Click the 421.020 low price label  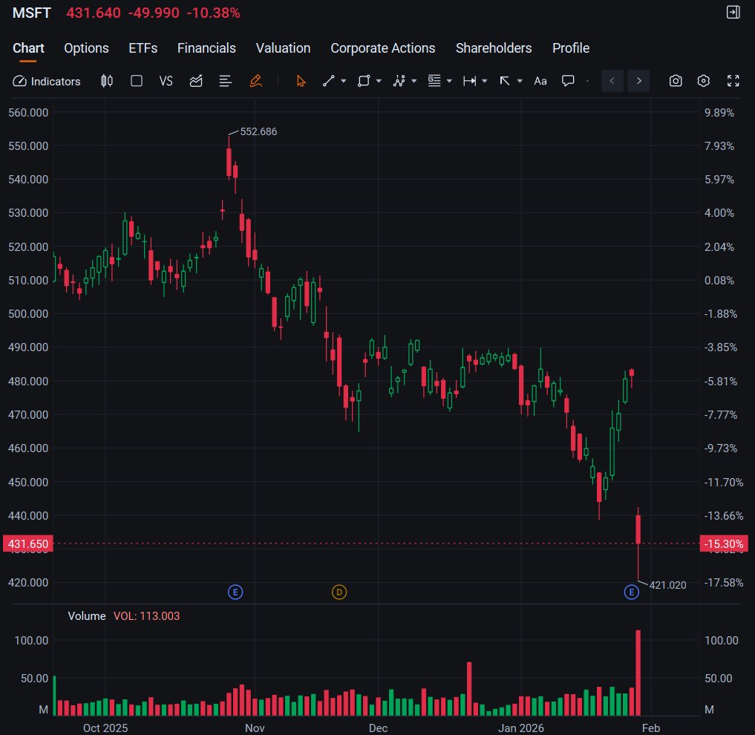tap(668, 585)
